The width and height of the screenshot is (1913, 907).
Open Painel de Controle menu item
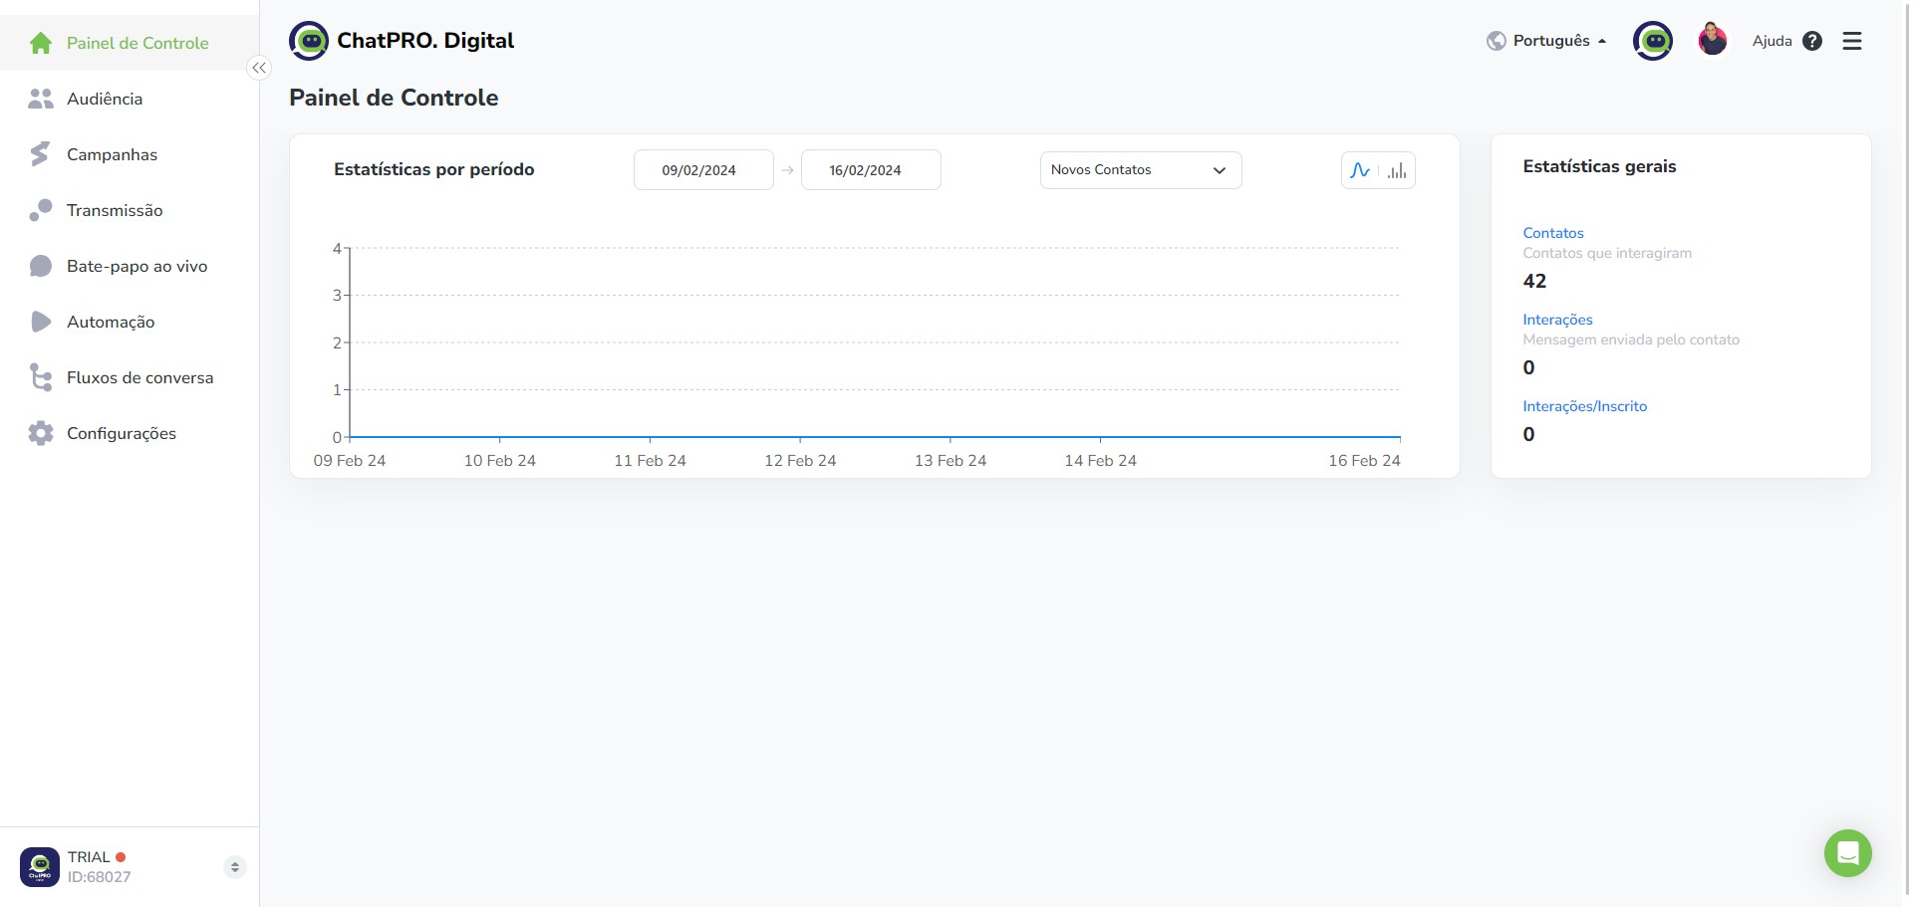[130, 43]
